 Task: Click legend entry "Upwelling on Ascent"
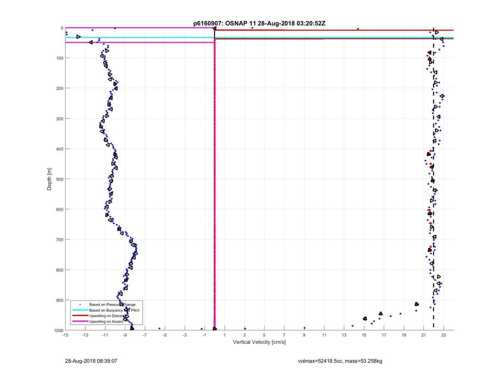(x=106, y=322)
